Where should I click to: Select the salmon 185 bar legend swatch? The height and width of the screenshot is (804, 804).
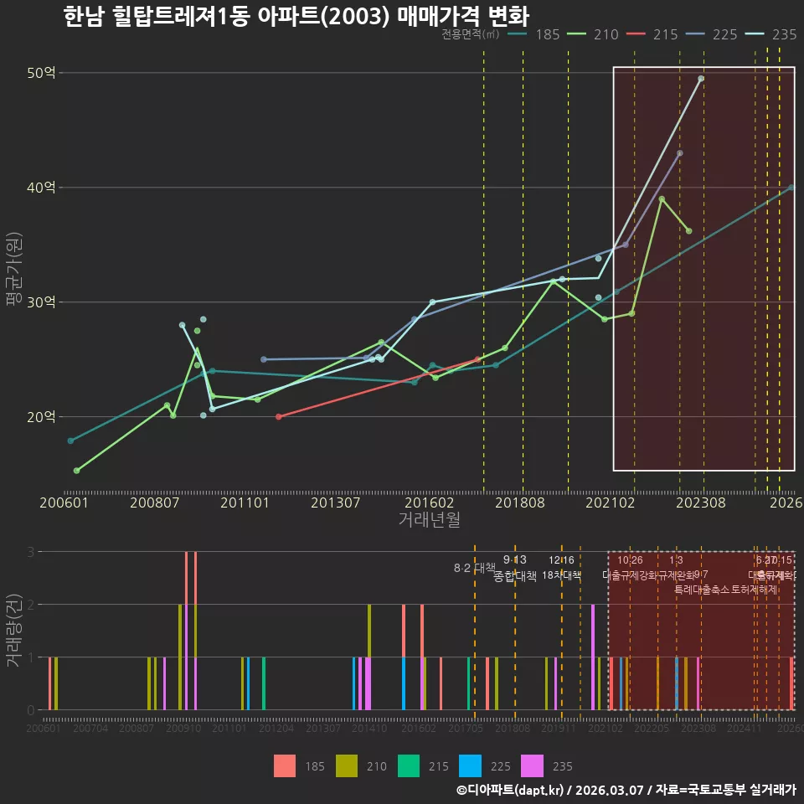coord(285,766)
